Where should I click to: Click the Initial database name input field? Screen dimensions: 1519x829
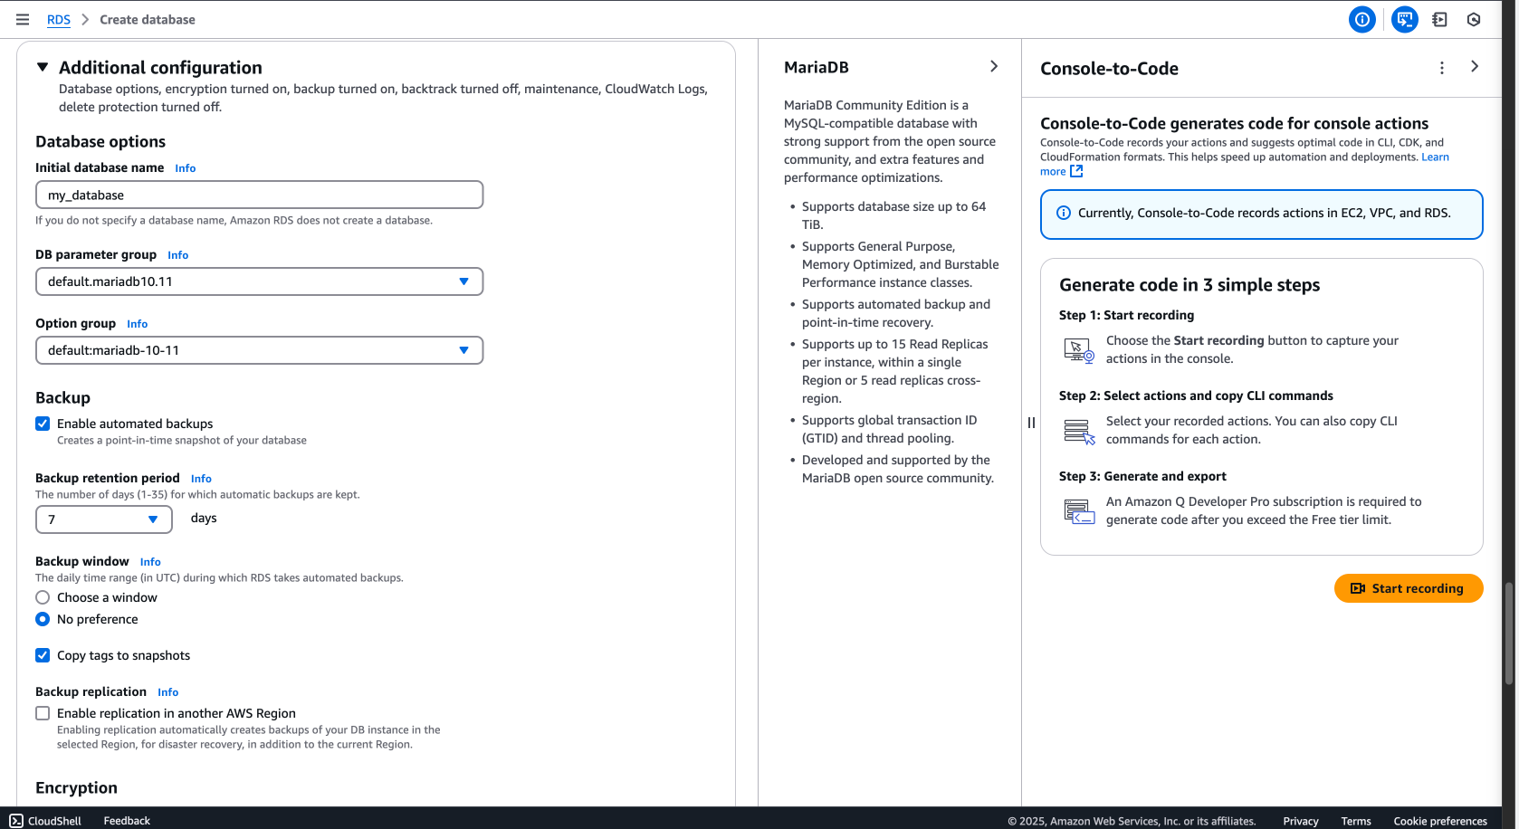tap(259, 195)
